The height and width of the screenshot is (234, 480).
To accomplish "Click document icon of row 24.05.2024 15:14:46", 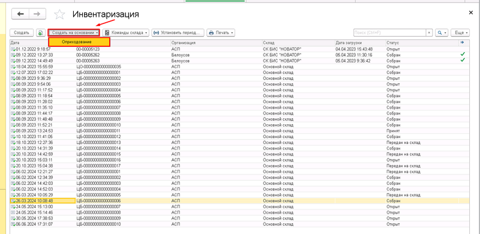I will 13,212.
